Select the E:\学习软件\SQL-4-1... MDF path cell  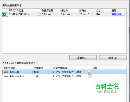click(x=22, y=14)
